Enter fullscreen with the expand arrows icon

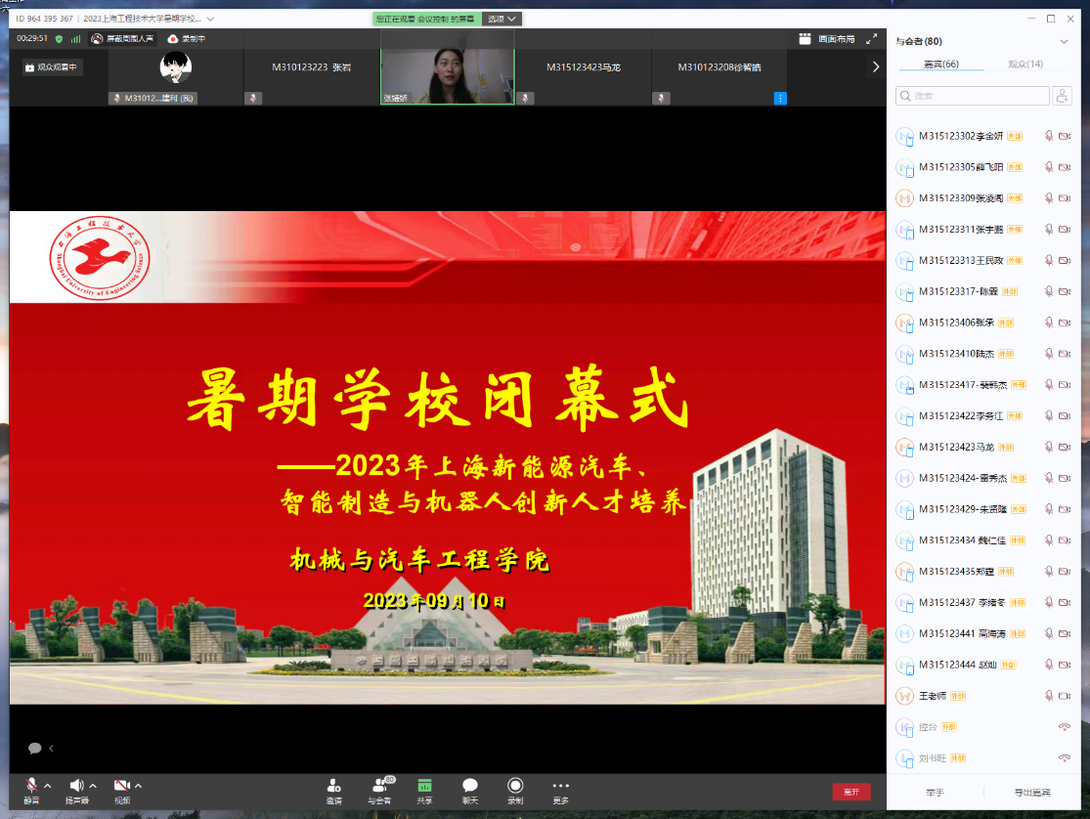871,39
